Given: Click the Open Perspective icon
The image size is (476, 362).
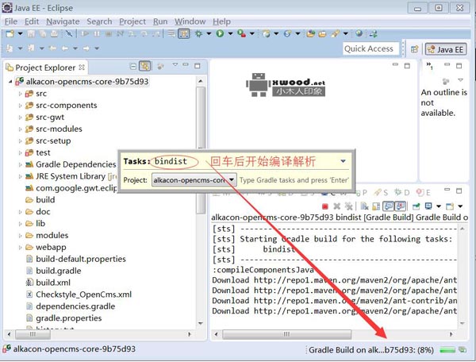Looking at the screenshot, I should click(414, 48).
